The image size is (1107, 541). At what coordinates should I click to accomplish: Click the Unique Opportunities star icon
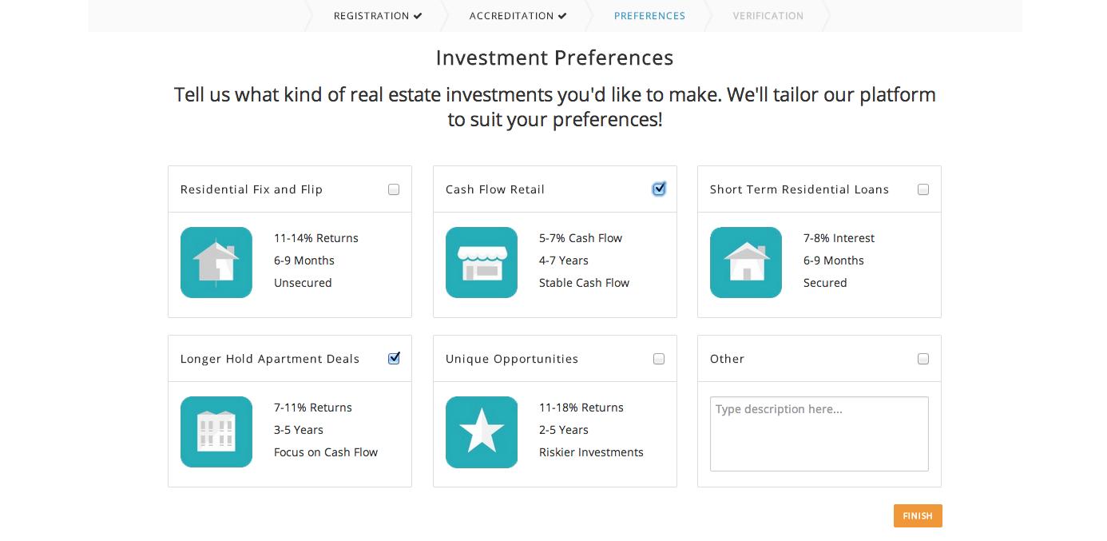482,432
